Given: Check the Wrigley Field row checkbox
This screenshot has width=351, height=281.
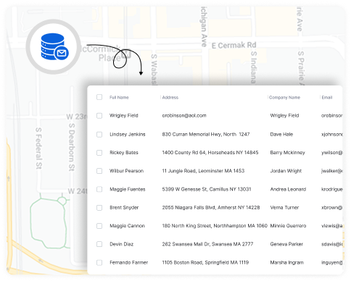Looking at the screenshot, I should 99,116.
